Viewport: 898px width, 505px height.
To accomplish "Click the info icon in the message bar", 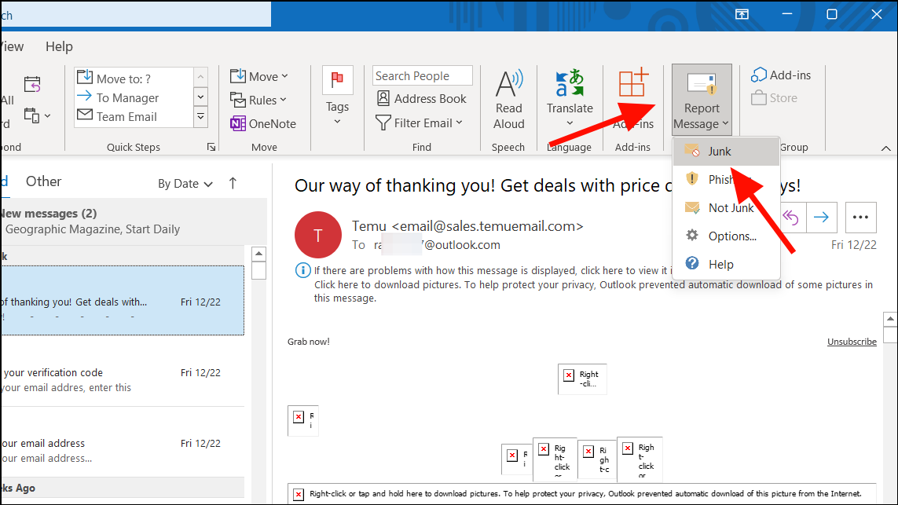I will [302, 270].
